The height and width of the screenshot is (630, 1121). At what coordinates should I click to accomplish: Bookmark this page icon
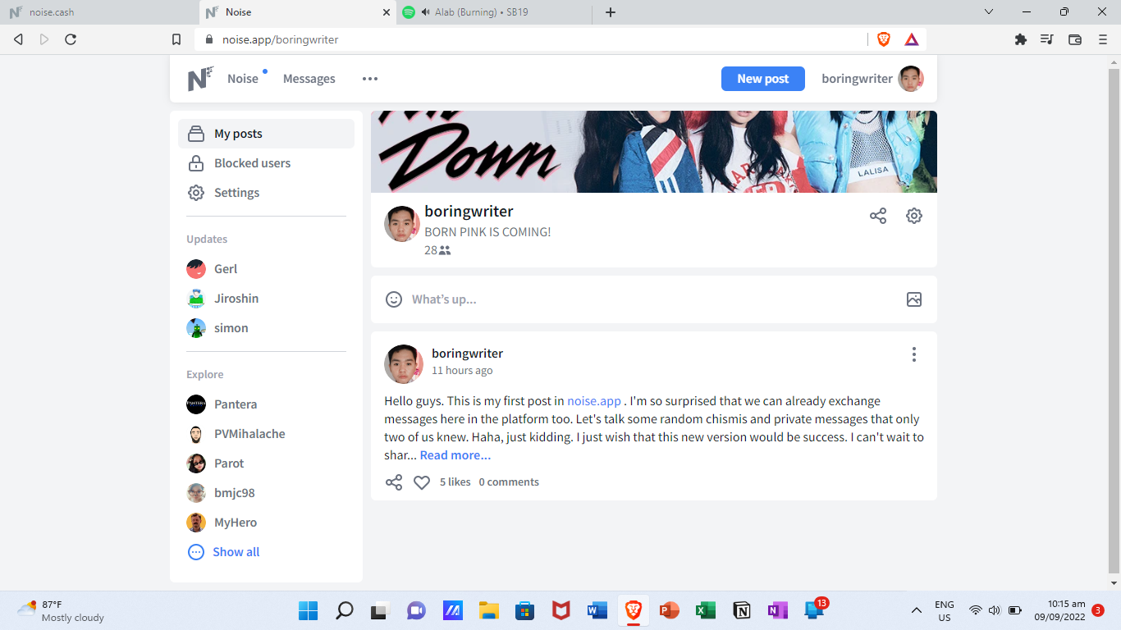[176, 39]
